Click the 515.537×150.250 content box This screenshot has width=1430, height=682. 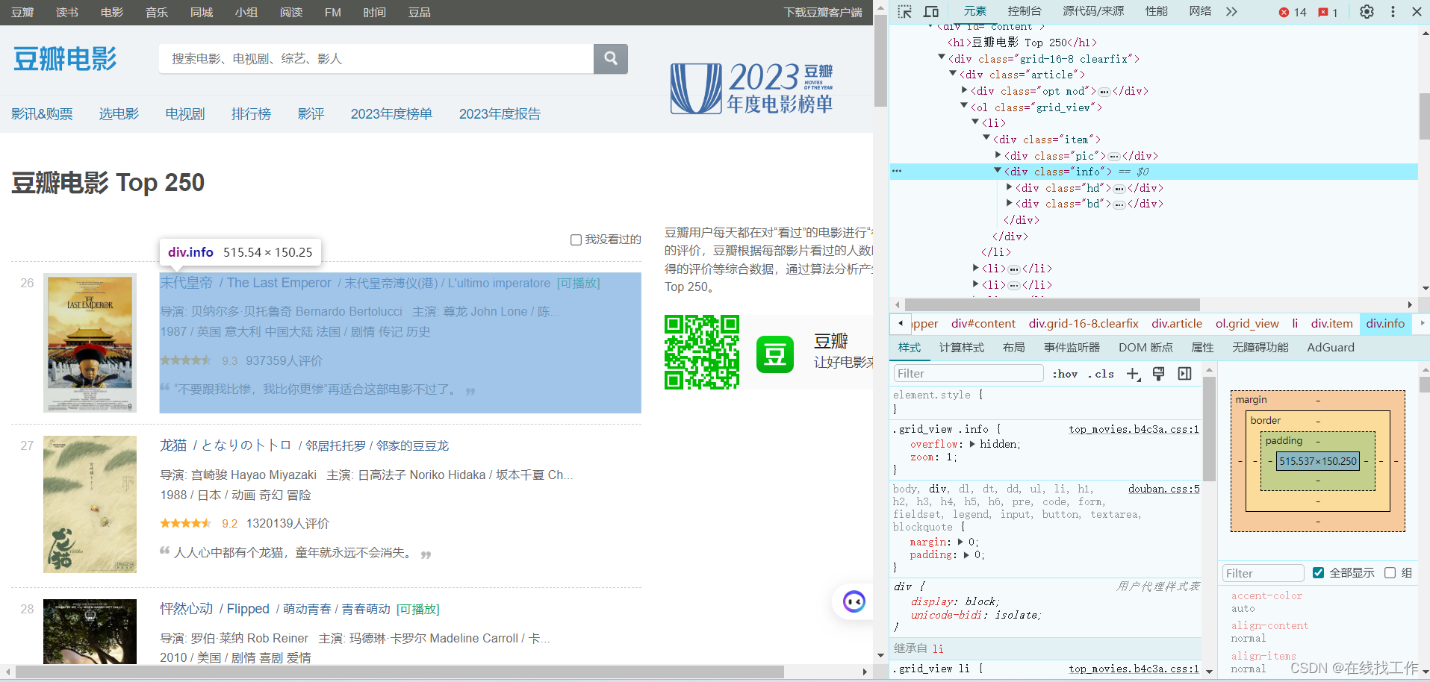1318,461
